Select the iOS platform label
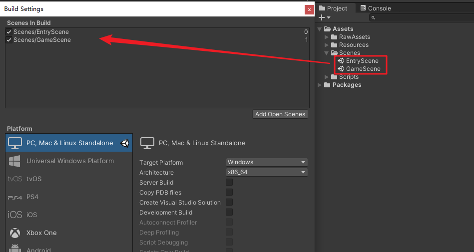474x252 pixels. (31, 215)
